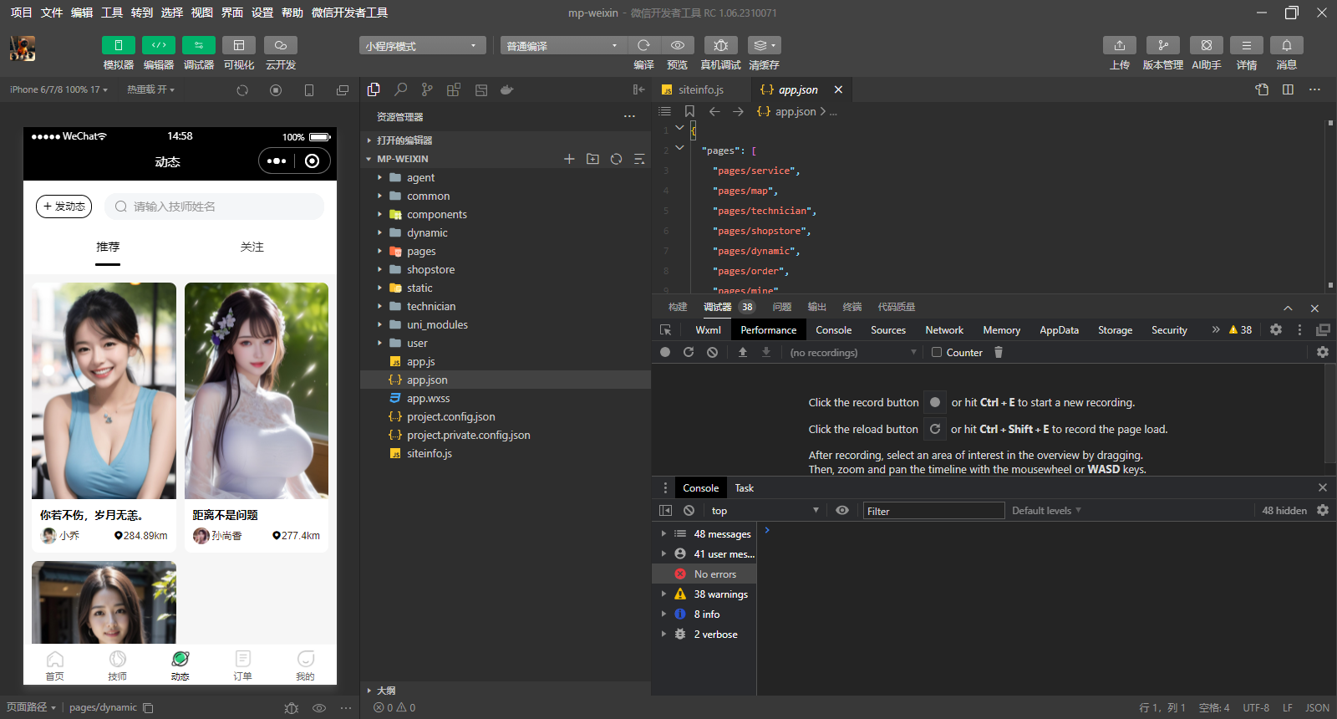Select the 关注 tab in simulator
Image resolution: width=1337 pixels, height=719 pixels.
(252, 247)
